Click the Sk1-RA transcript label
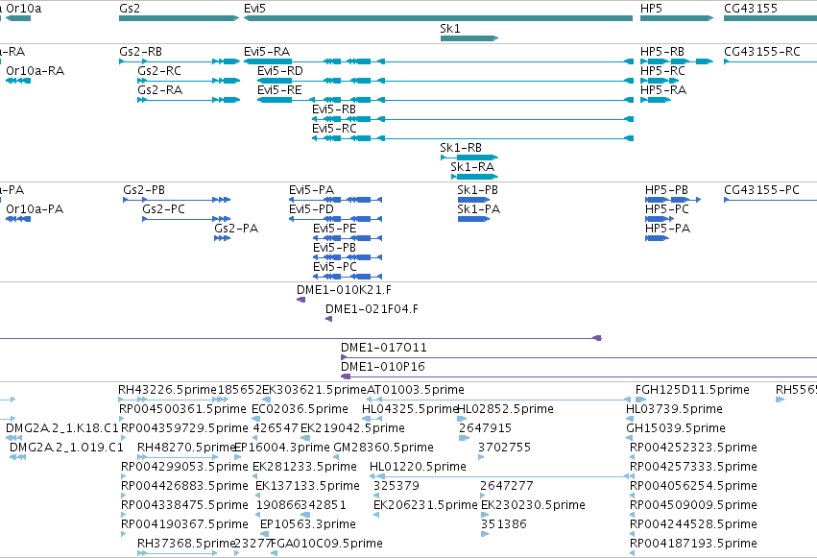817x558 pixels. [472, 167]
